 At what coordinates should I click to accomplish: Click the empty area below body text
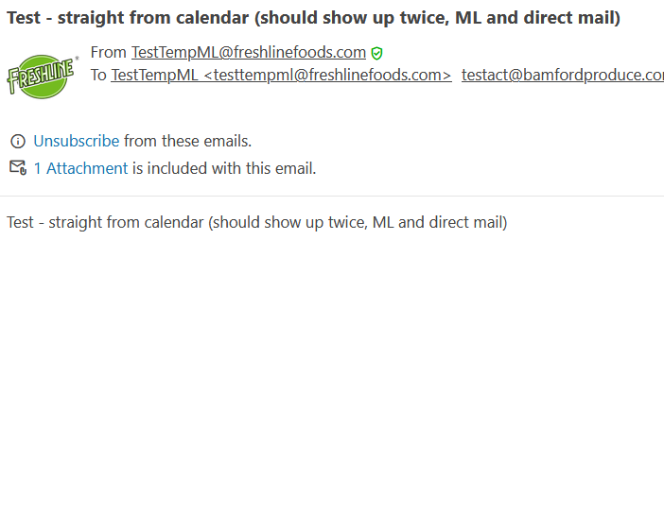pos(332,378)
